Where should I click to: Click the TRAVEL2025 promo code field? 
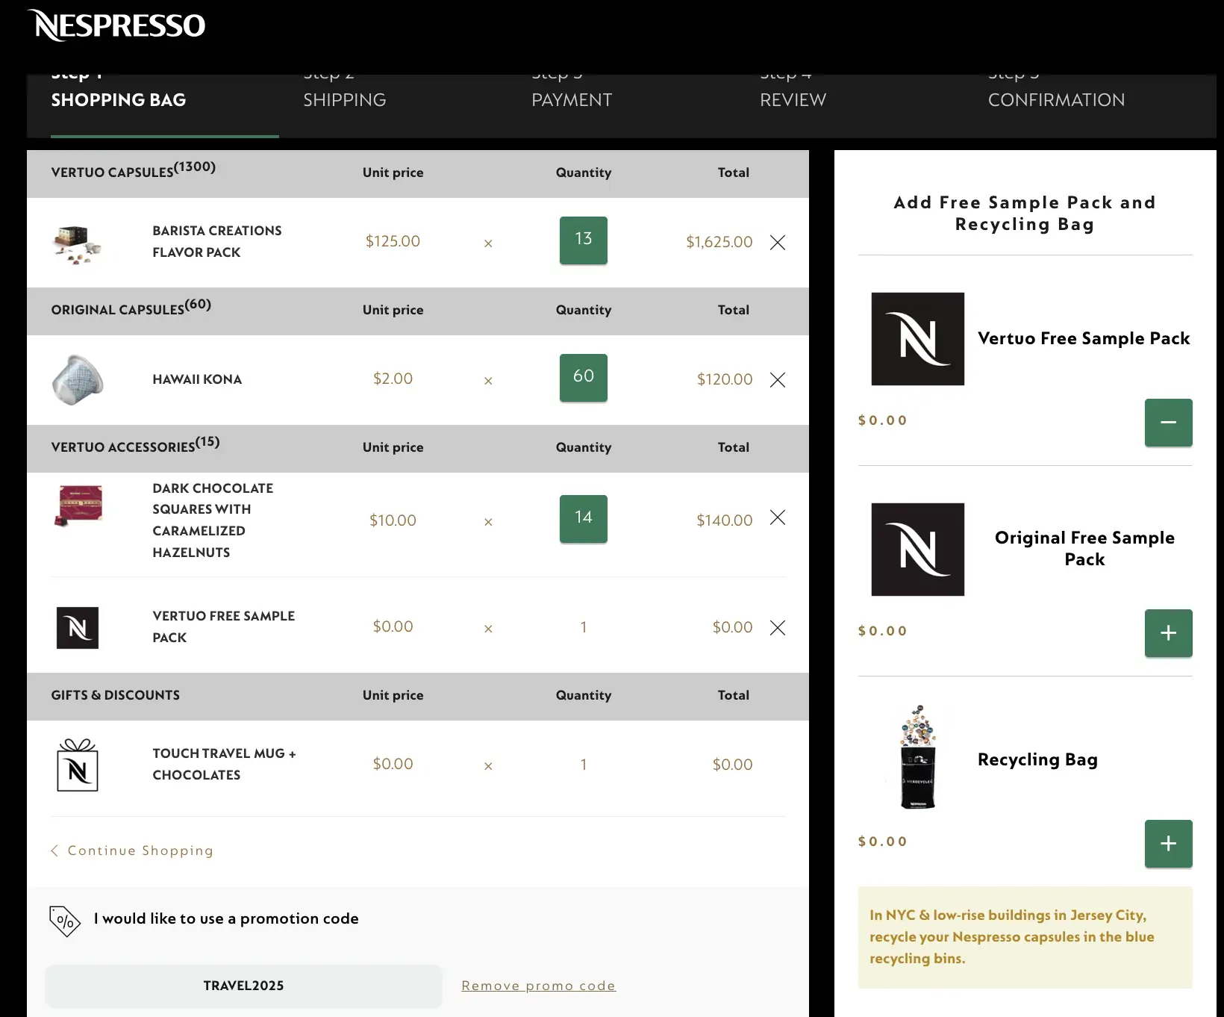(x=243, y=986)
